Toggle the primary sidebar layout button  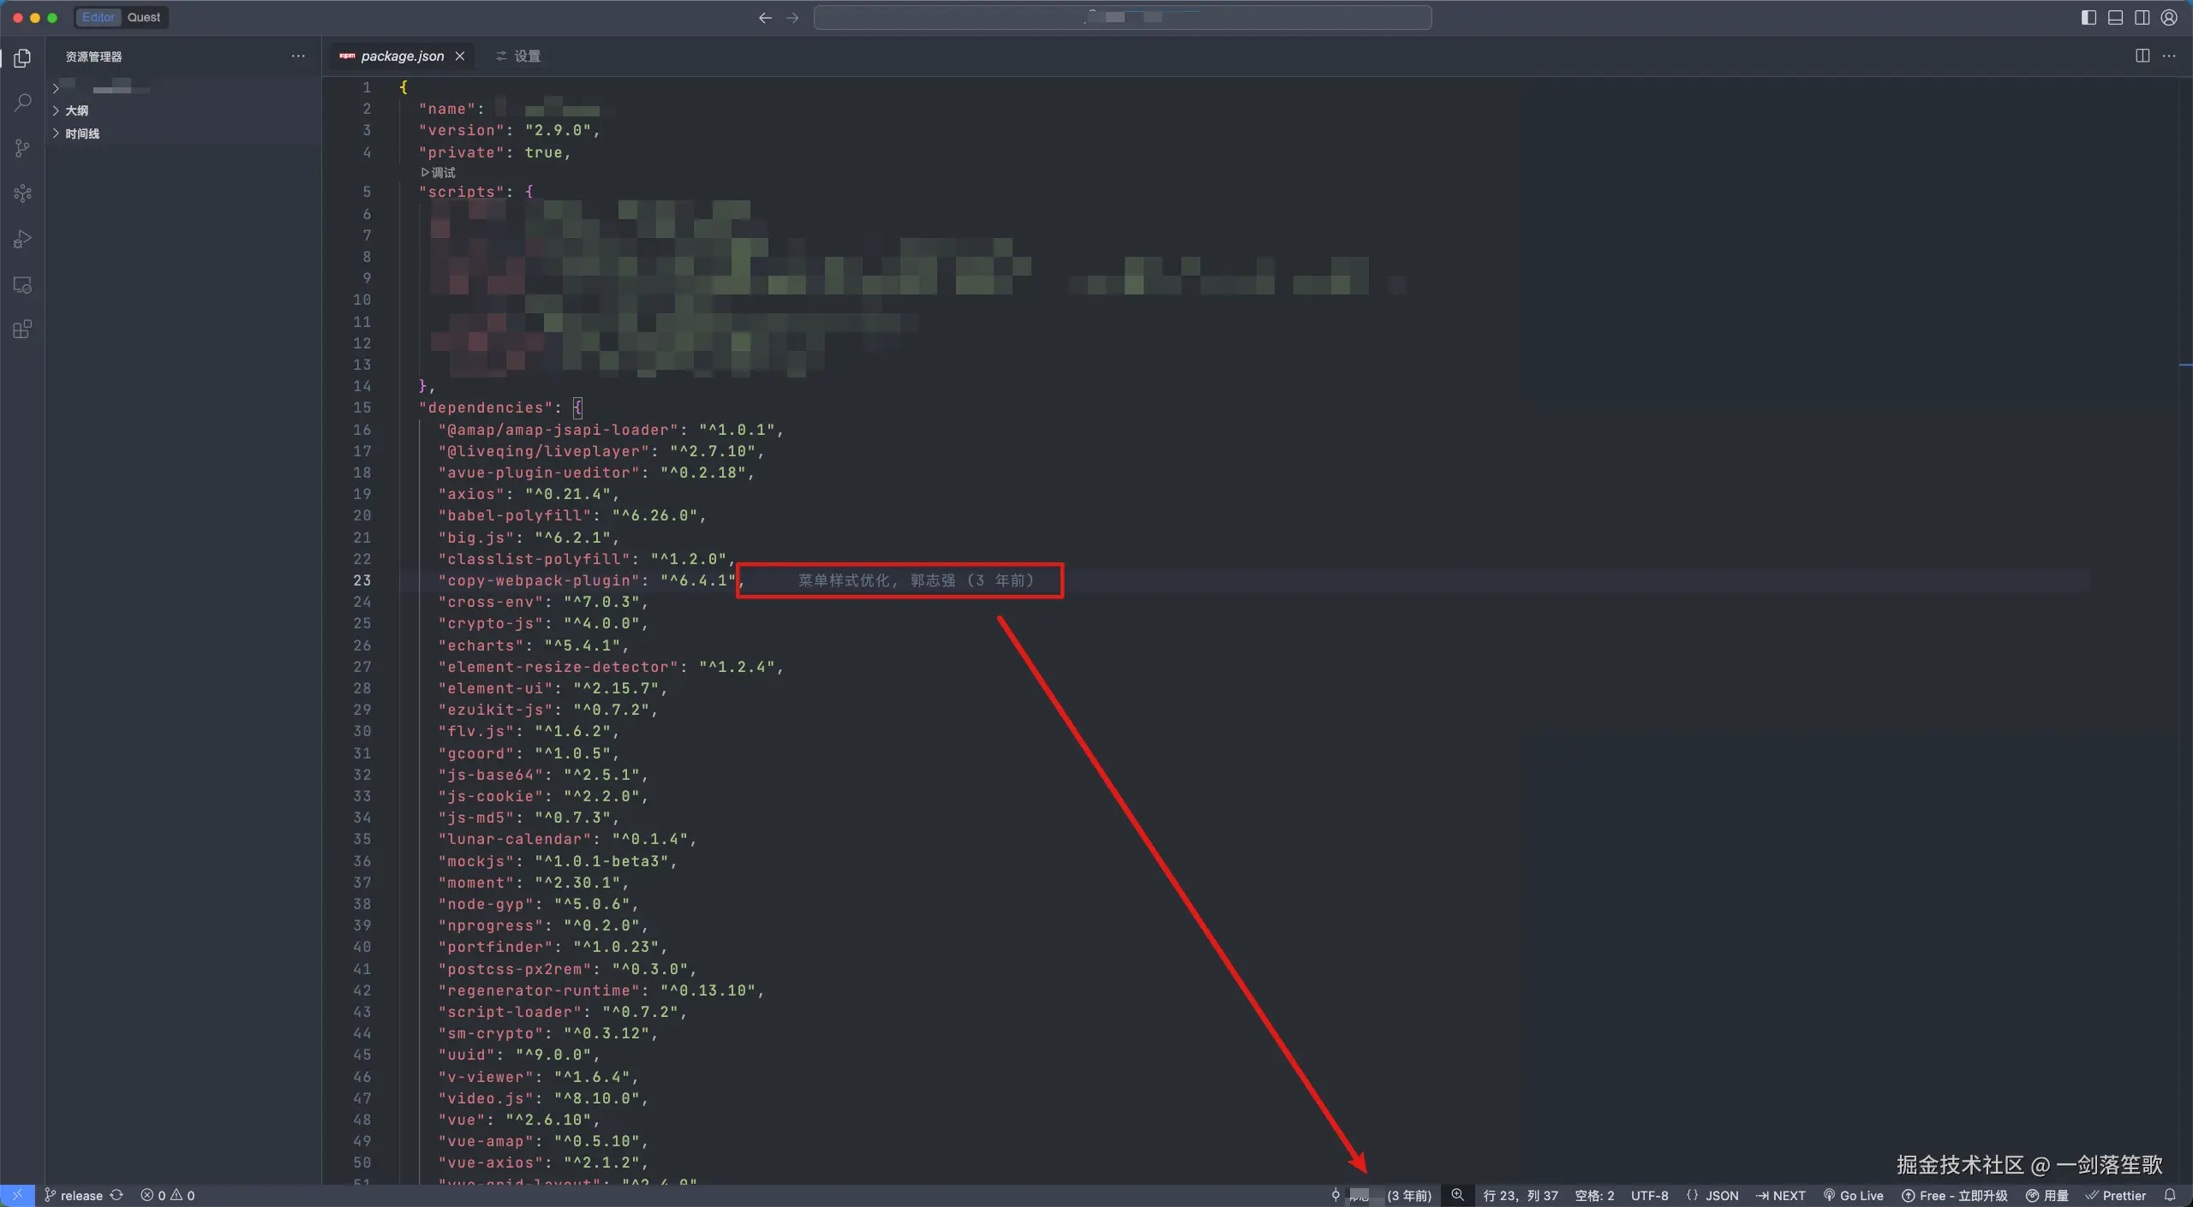[x=2088, y=17]
